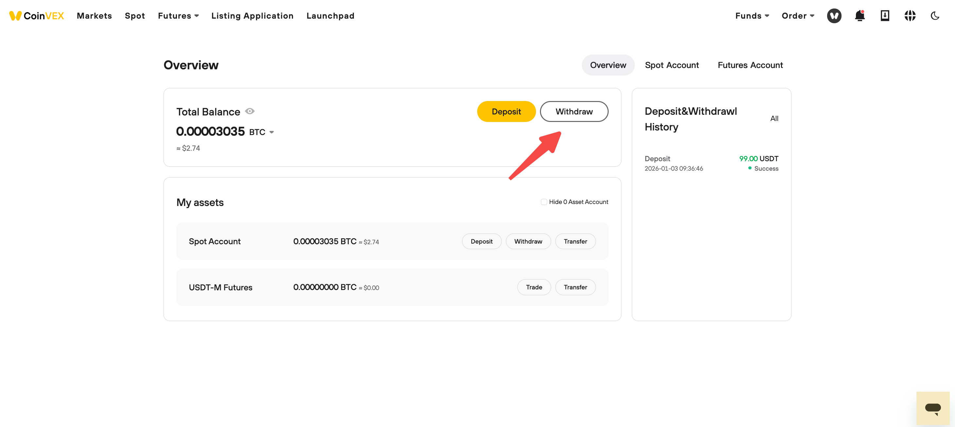Image resolution: width=955 pixels, height=427 pixels.
Task: Click the Spot Account row label
Action: pos(215,241)
